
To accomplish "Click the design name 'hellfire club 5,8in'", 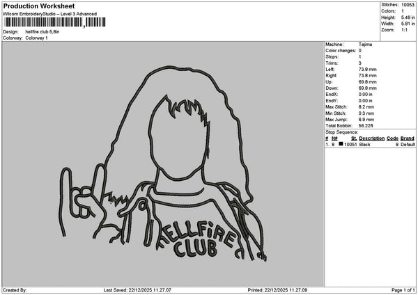I will pos(42,32).
